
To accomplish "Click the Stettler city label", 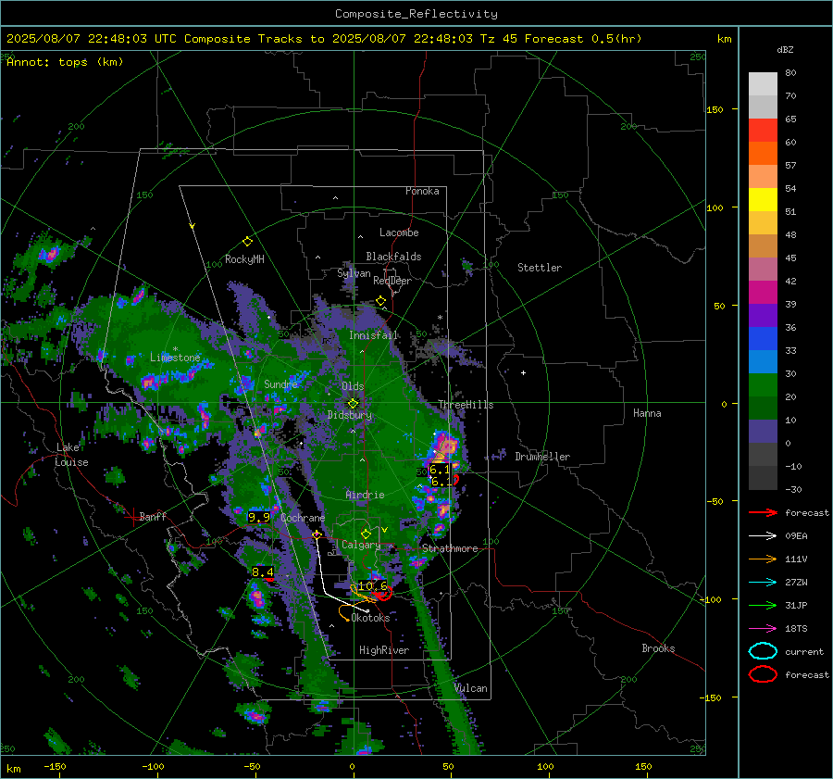I will pyautogui.click(x=540, y=268).
